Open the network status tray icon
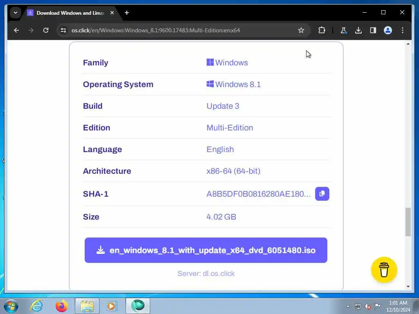The image size is (419, 314). point(358,306)
